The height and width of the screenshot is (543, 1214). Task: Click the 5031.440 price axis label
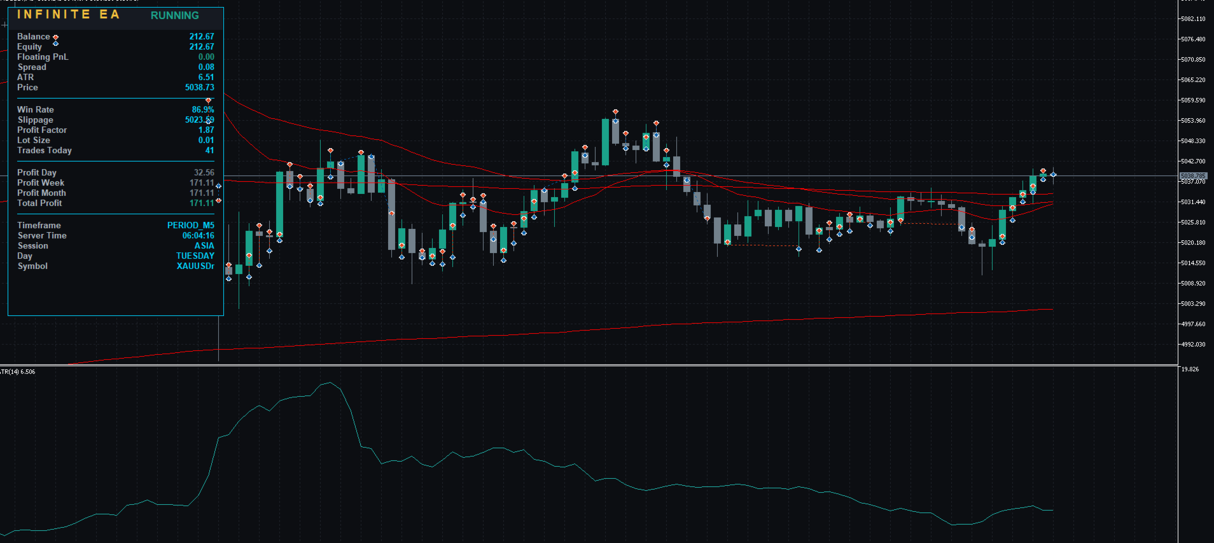1193,202
